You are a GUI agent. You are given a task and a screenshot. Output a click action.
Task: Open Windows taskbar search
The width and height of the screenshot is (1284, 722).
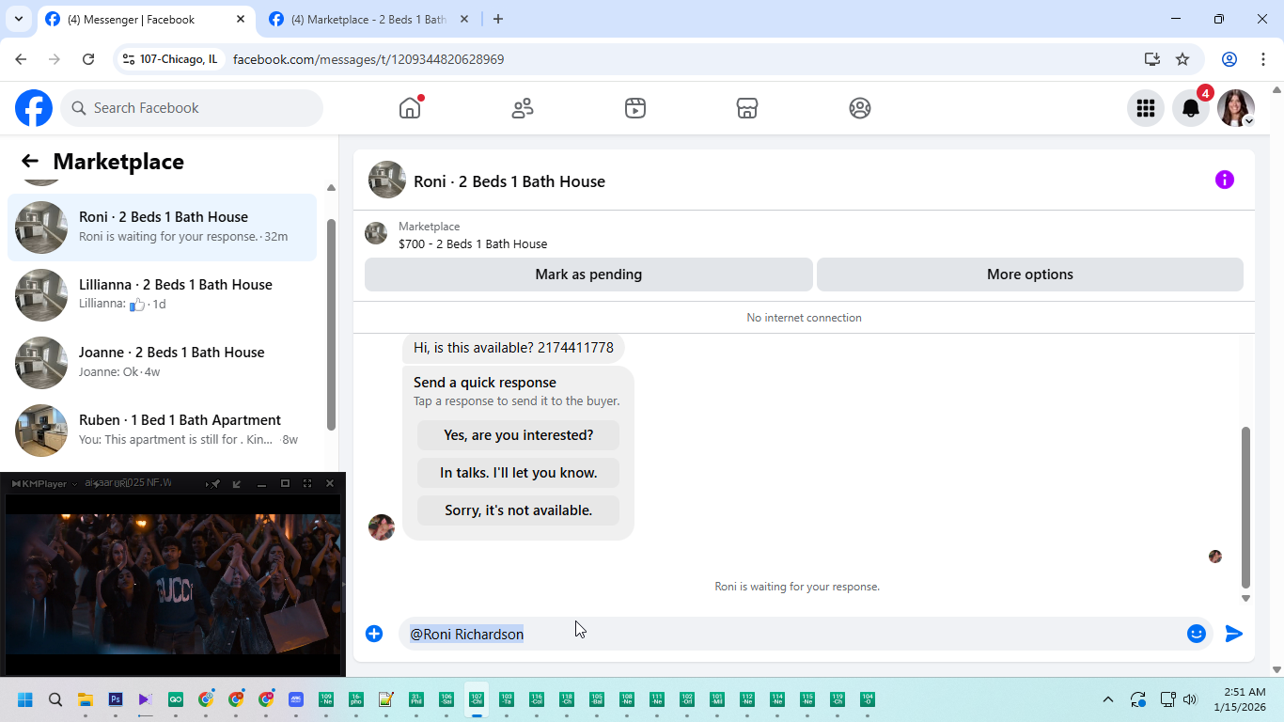click(x=55, y=699)
